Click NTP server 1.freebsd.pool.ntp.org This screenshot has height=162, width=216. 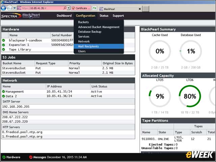tap(22, 136)
